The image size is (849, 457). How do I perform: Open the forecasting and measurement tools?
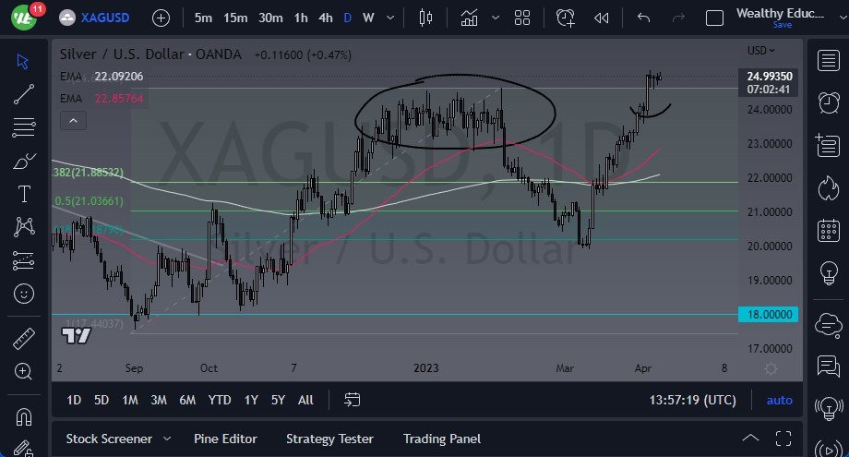[23, 260]
